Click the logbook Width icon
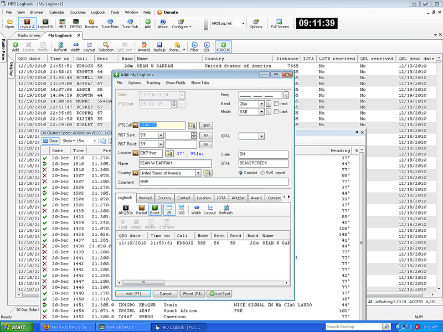This screenshot has height=332, width=443. click(75, 47)
